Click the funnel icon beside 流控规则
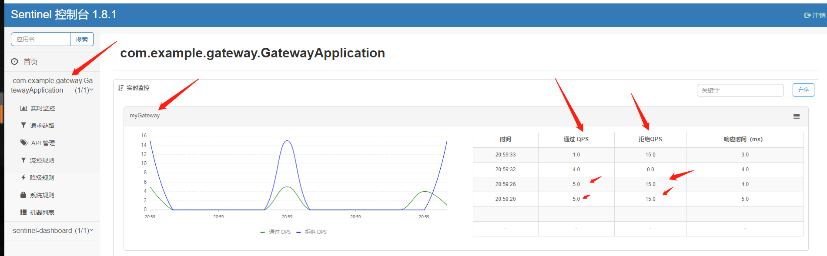The height and width of the screenshot is (256, 827). [x=23, y=160]
